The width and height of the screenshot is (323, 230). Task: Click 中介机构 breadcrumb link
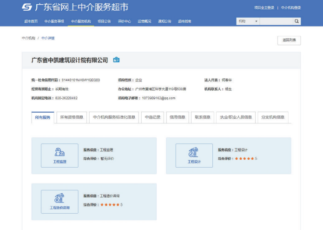click(x=28, y=38)
